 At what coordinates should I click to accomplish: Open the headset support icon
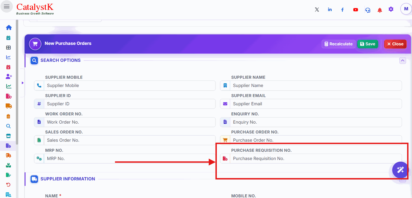pyautogui.click(x=368, y=10)
